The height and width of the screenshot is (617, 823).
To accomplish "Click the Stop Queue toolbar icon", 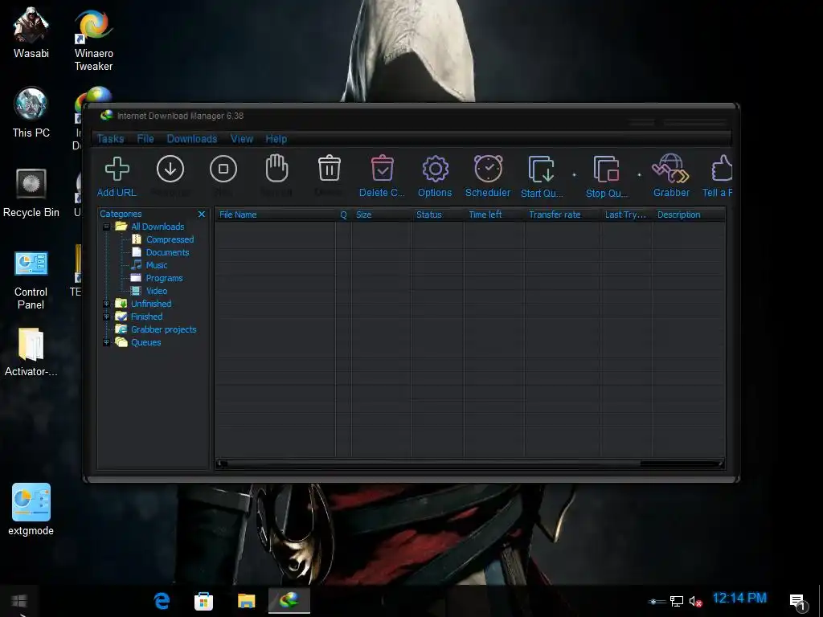I will 606,169.
